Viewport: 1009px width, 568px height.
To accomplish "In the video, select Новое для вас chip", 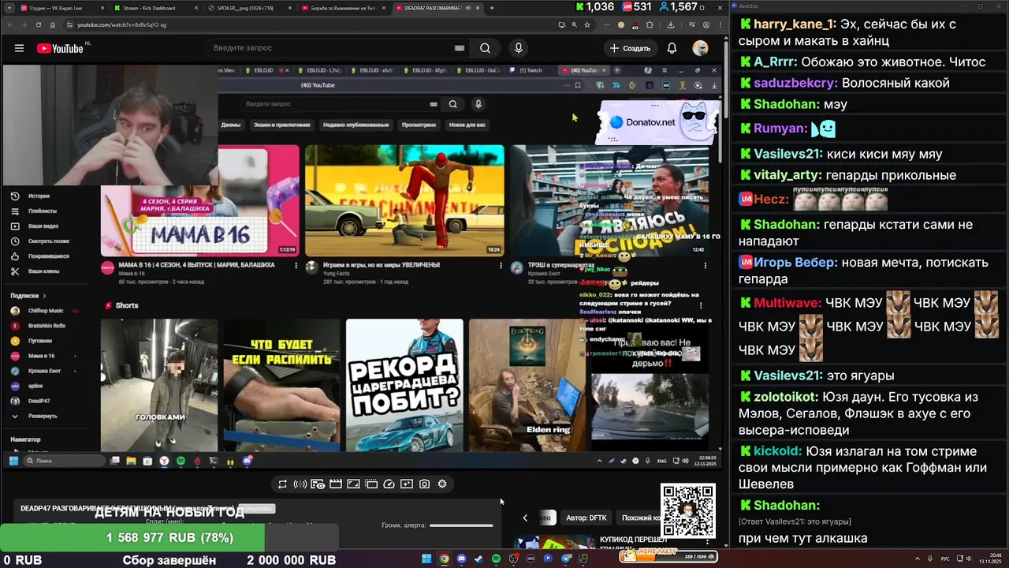I will 467,125.
